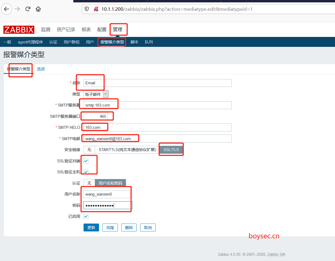The height and width of the screenshot is (261, 335).
Task: Open 认证 submenu item
Action: pos(53,42)
